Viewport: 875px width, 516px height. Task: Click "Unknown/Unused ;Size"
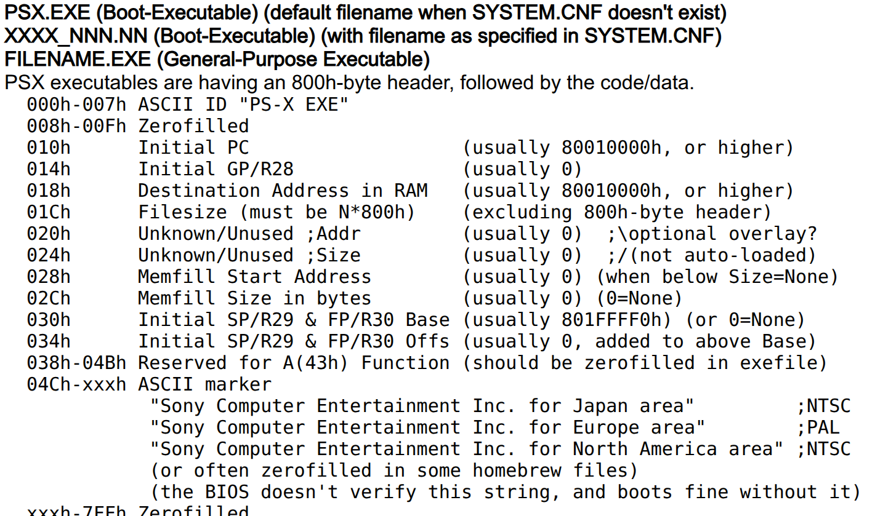click(x=249, y=255)
